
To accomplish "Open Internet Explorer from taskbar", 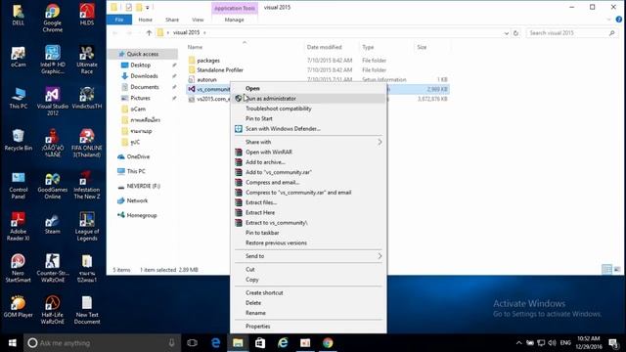I will click(x=283, y=343).
